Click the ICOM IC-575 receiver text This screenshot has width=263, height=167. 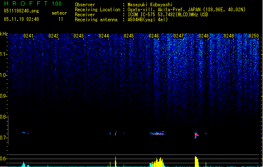168,15
